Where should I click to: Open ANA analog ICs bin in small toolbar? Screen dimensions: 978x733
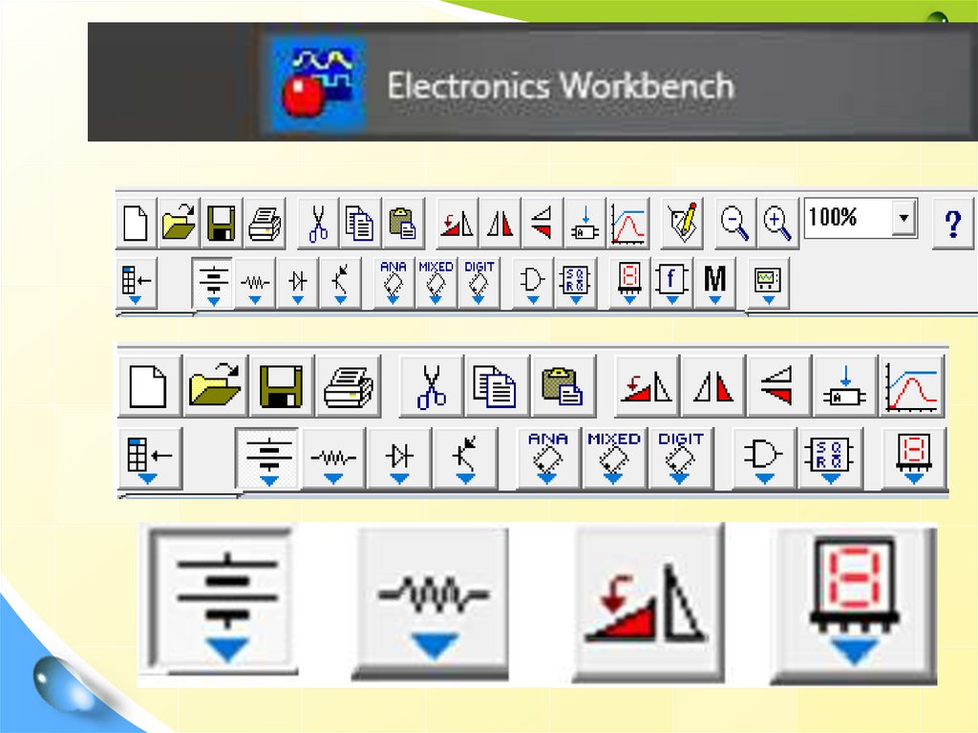[393, 283]
